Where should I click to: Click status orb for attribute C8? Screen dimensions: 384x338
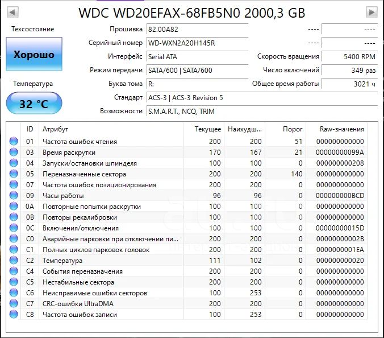pos(14,314)
